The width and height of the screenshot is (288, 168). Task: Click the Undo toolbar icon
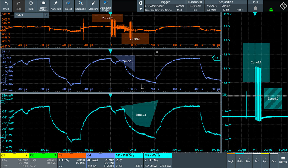[6, 5]
